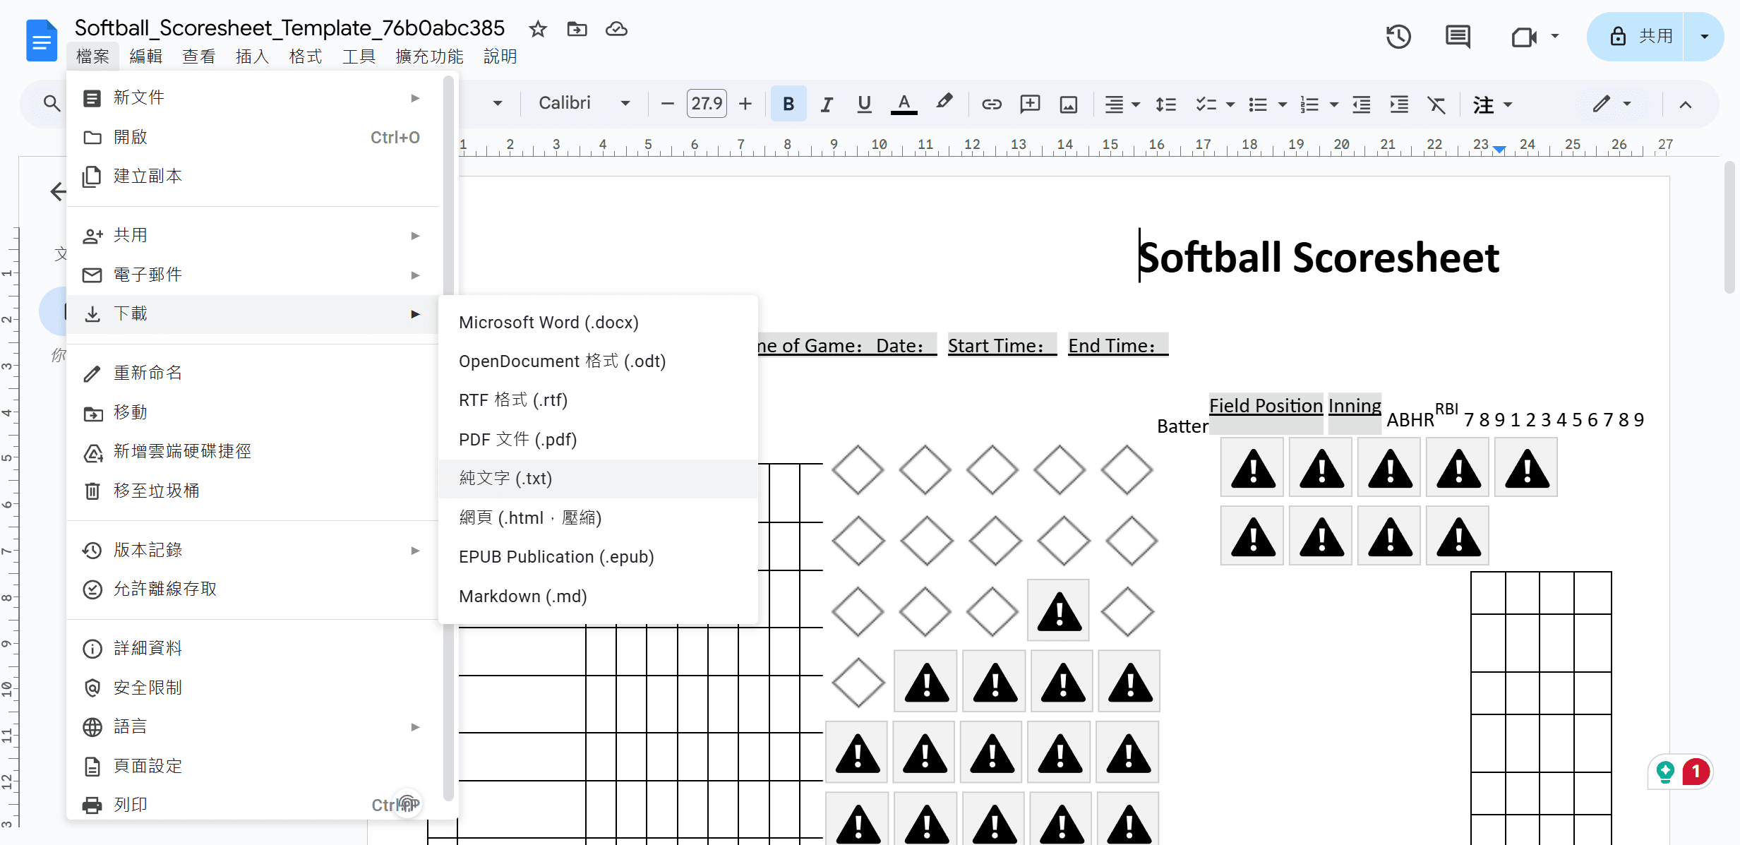This screenshot has height=845, width=1740.
Task: Open the text alignment dropdown
Action: 1122,104
